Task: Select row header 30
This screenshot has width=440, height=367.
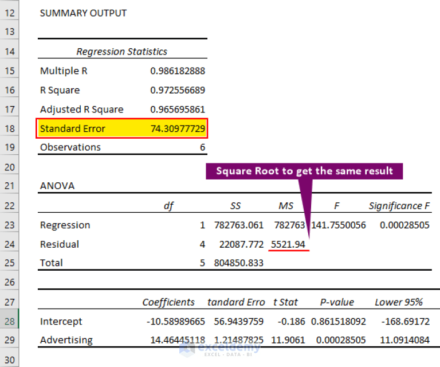Action: (9, 360)
